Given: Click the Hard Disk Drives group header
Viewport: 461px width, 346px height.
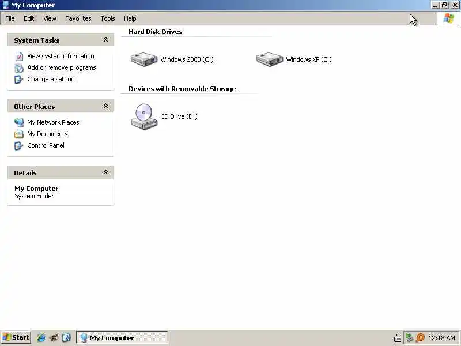Looking at the screenshot, I should click(155, 32).
